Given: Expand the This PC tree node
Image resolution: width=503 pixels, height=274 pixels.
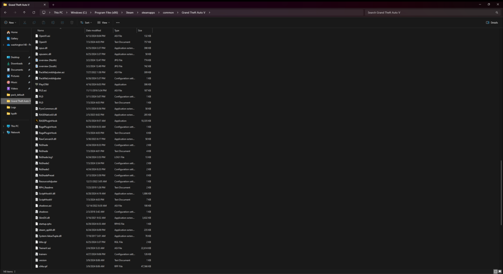Looking at the screenshot, I should [x=4, y=126].
